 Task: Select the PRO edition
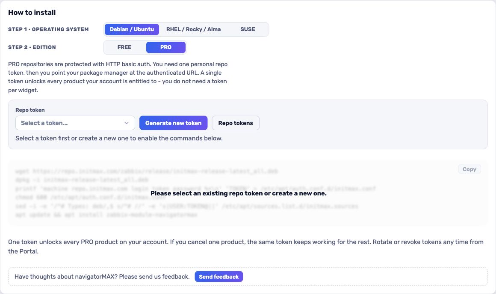[x=166, y=47]
